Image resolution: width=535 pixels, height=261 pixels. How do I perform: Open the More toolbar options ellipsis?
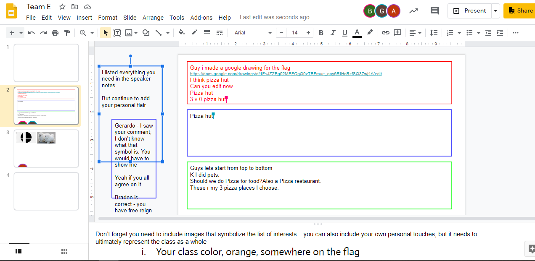(516, 33)
